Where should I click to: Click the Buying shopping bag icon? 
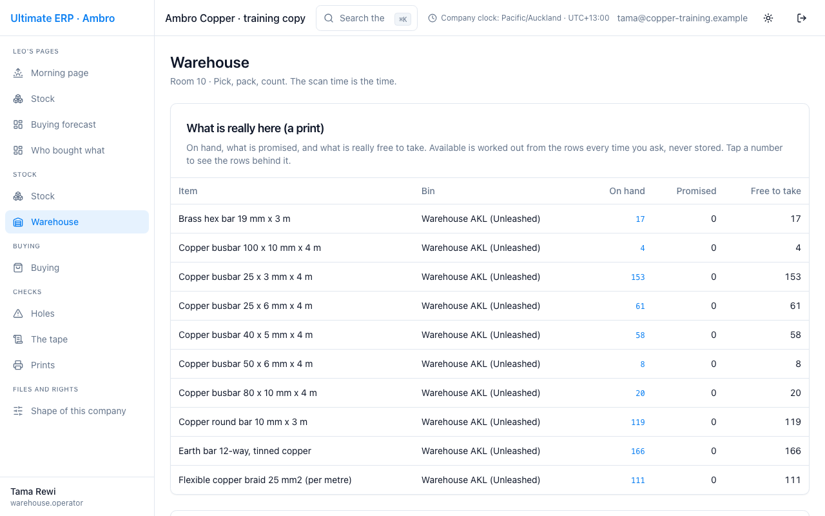[18, 268]
